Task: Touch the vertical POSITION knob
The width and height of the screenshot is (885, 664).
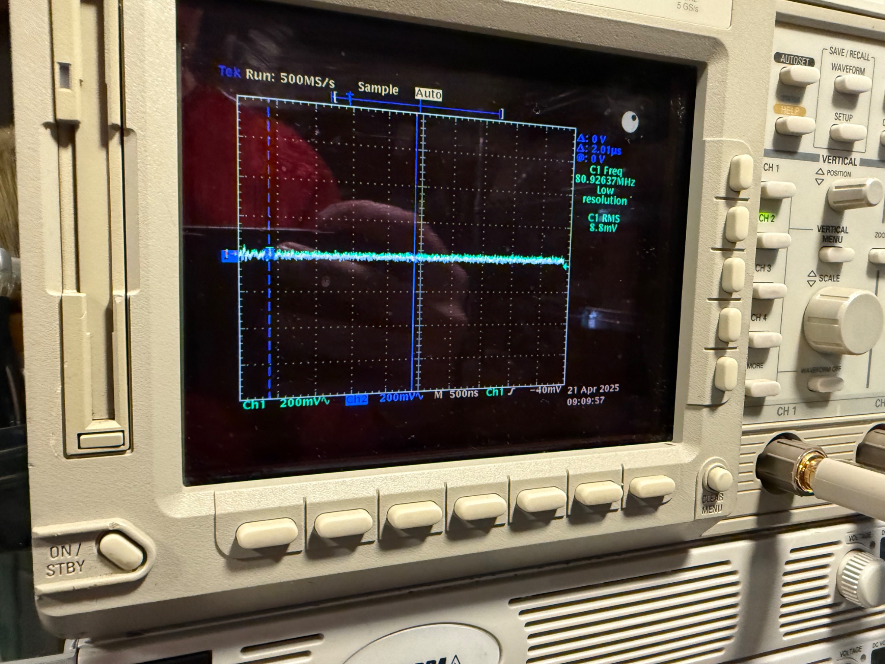Action: click(855, 194)
